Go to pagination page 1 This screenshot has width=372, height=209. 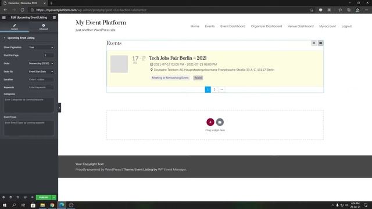pos(208,89)
